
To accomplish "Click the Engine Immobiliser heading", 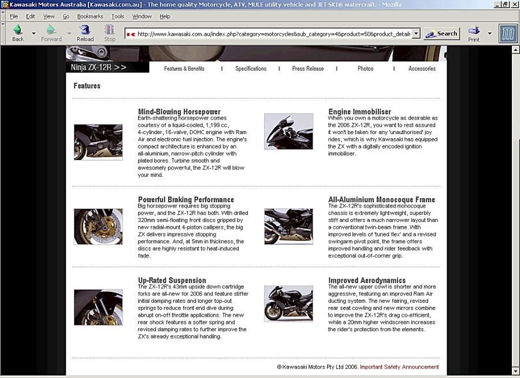I will point(360,112).
